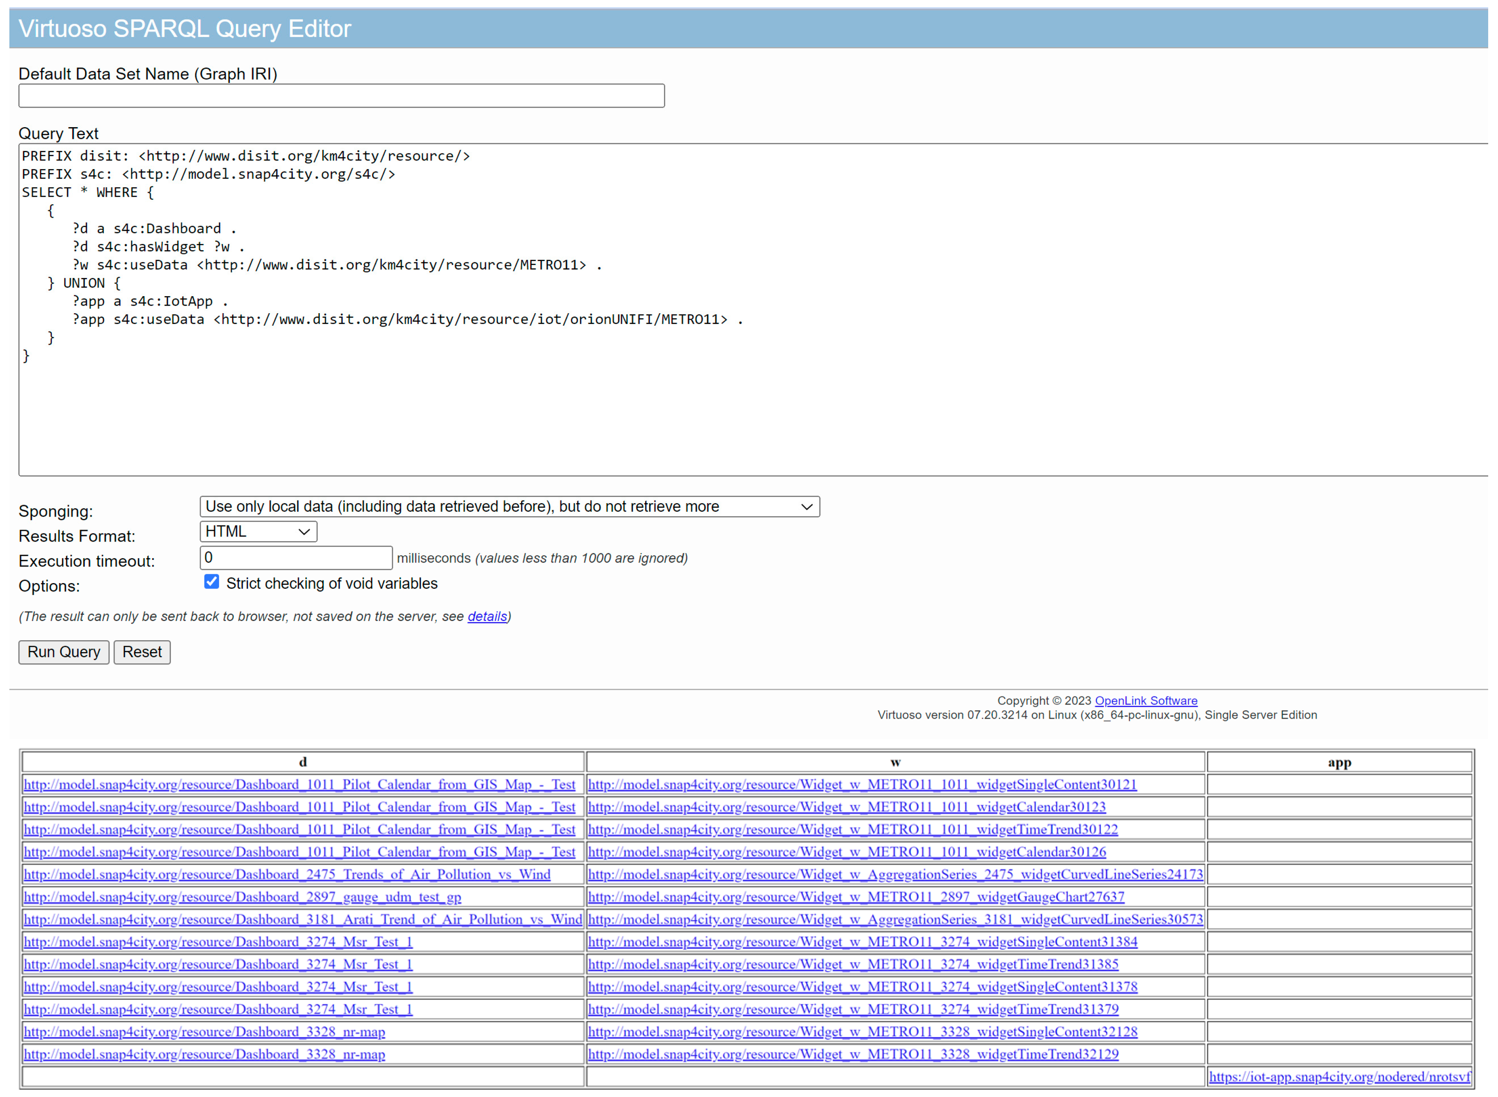Image resolution: width=1498 pixels, height=1097 pixels.
Task: Open the iot-app nodered nrotsvf link
Action: coord(1339,1076)
